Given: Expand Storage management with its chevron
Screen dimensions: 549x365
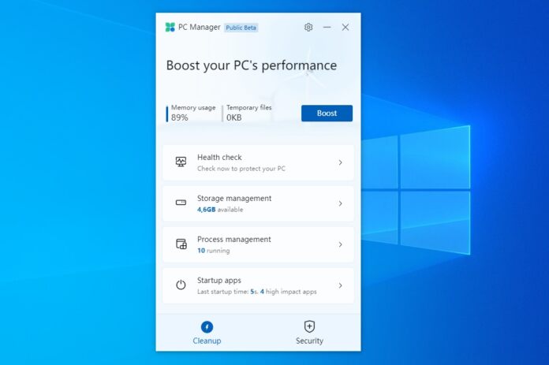Looking at the screenshot, I should pyautogui.click(x=340, y=203).
